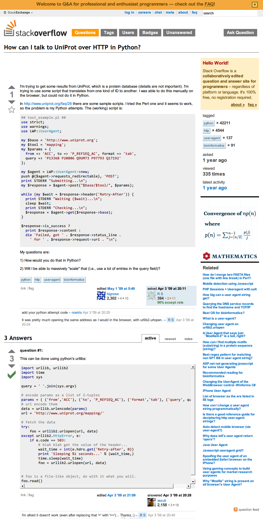Open the meta link

170,12
